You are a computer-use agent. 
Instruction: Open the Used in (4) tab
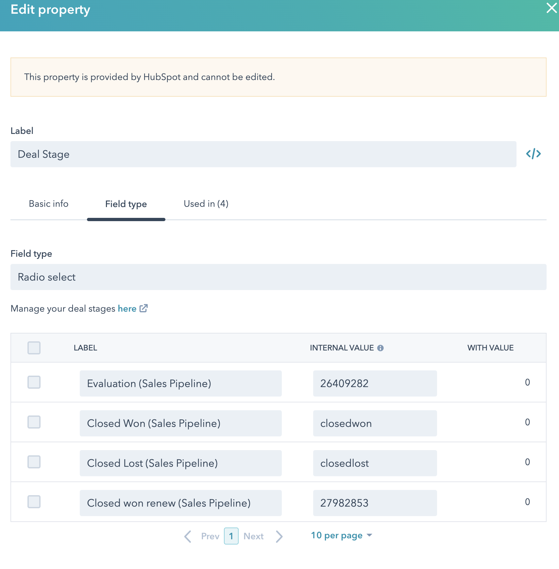tap(206, 203)
